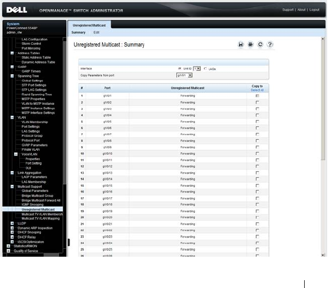
Task: Open Static Address Table
Action: (36, 57)
